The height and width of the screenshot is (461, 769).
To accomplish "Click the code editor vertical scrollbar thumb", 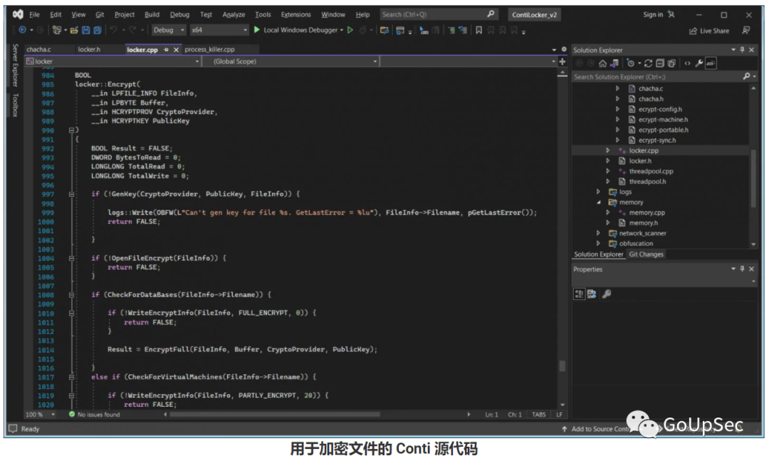I will 563,366.
